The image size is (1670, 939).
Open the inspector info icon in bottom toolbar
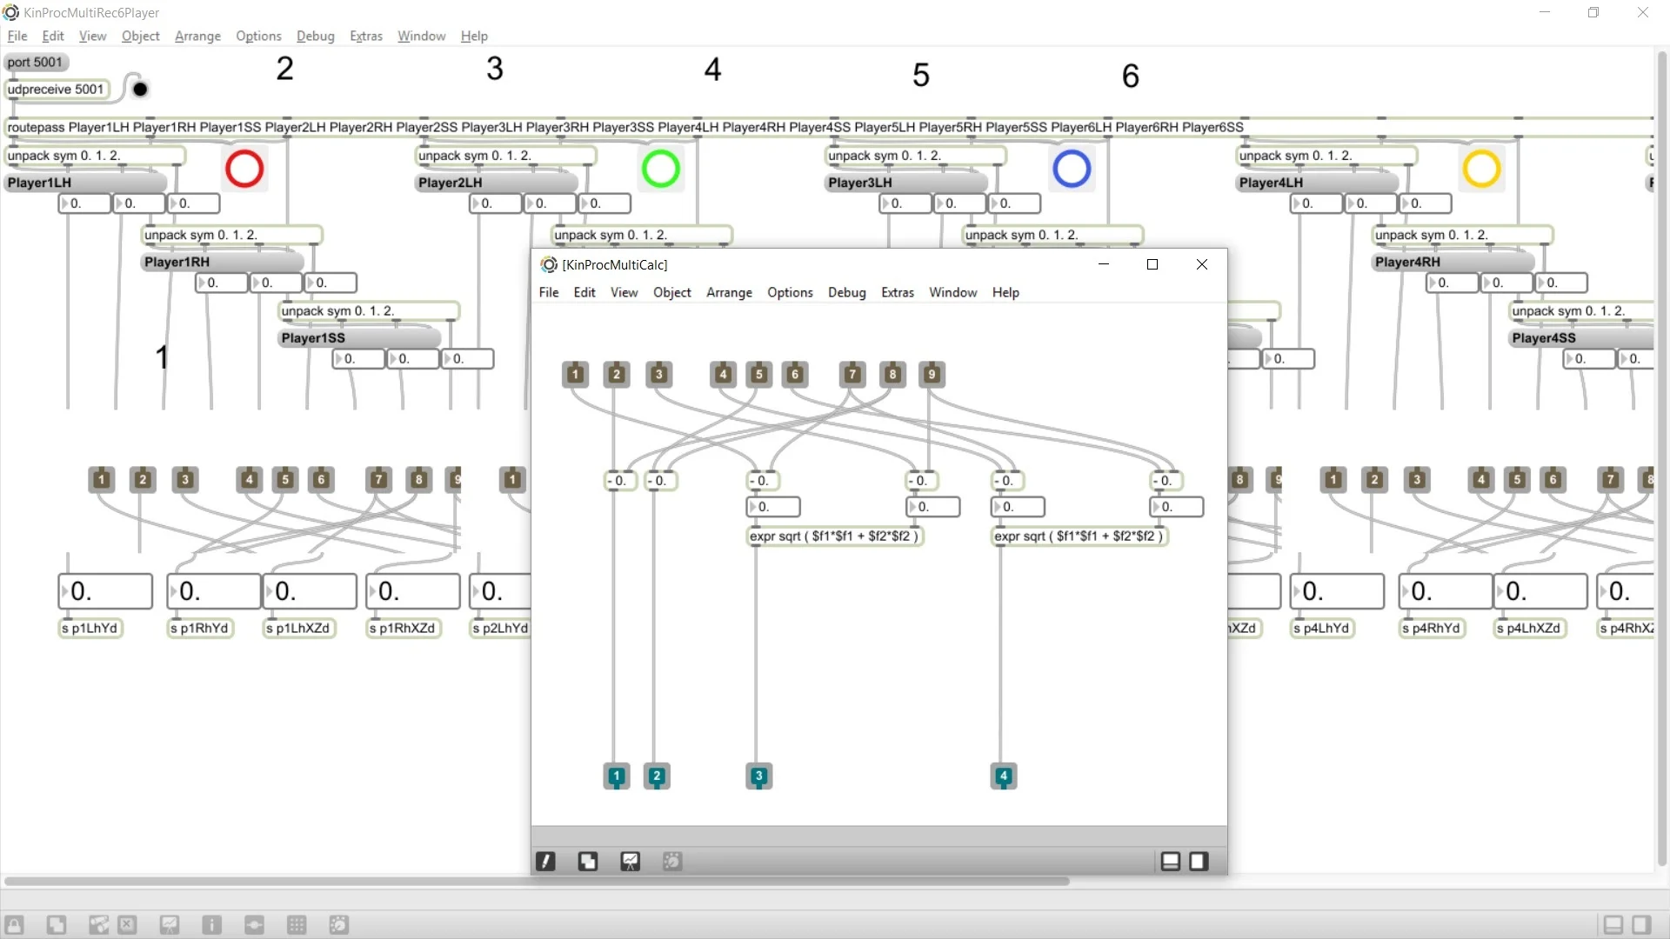tap(211, 925)
